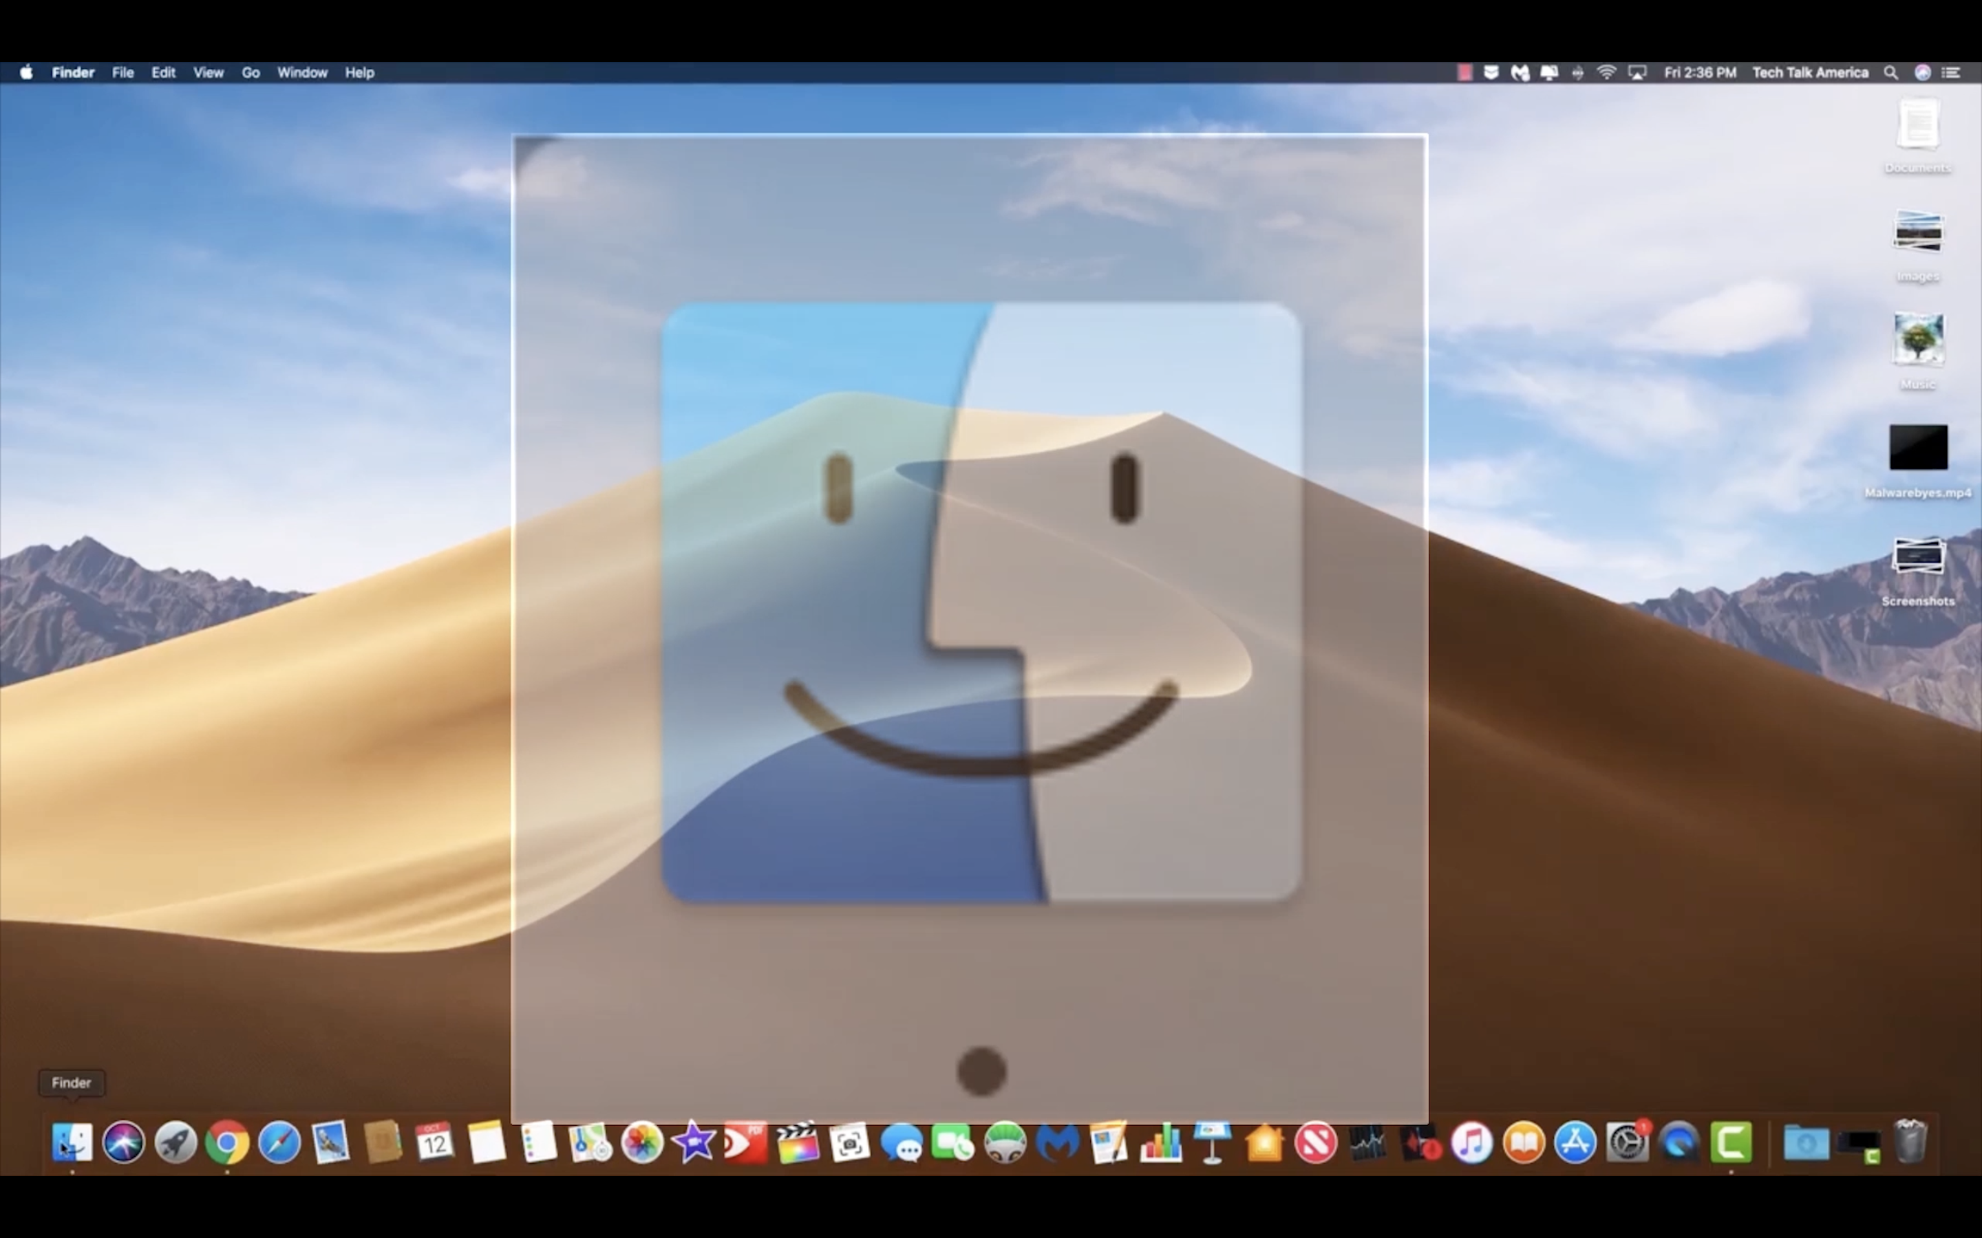Viewport: 1982px width, 1238px height.
Task: Open the Notification Center list icon
Action: click(x=1952, y=72)
